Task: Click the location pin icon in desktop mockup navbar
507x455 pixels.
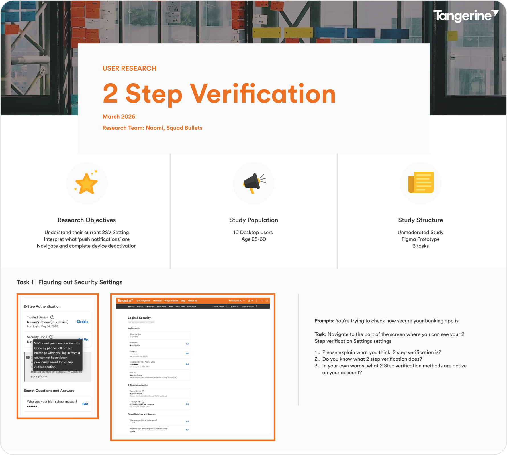Action: coord(257,300)
